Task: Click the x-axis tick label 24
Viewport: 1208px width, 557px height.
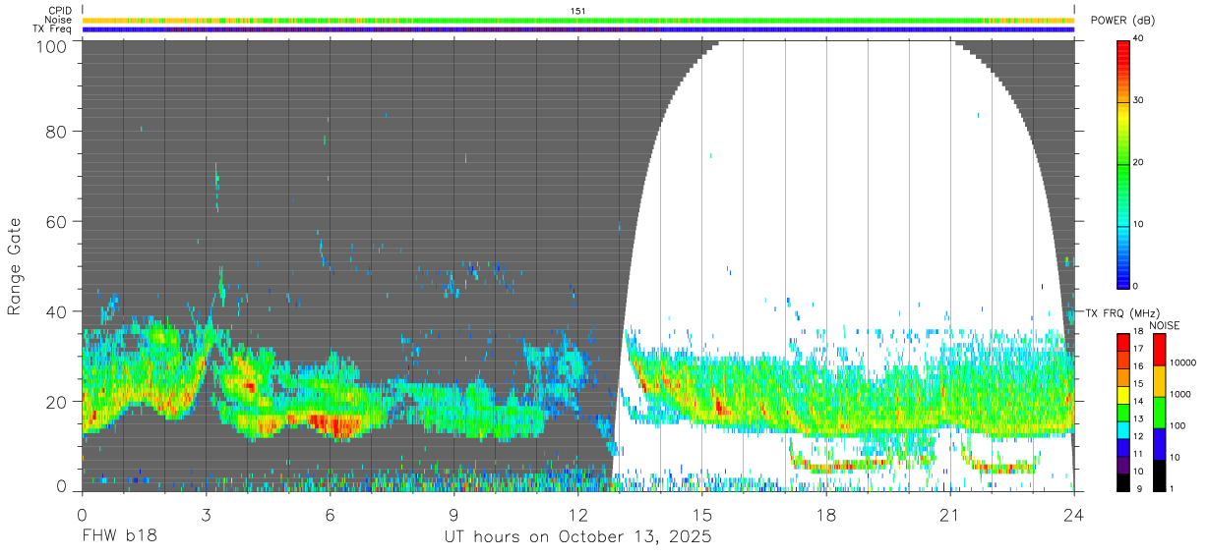Action: 1073,515
